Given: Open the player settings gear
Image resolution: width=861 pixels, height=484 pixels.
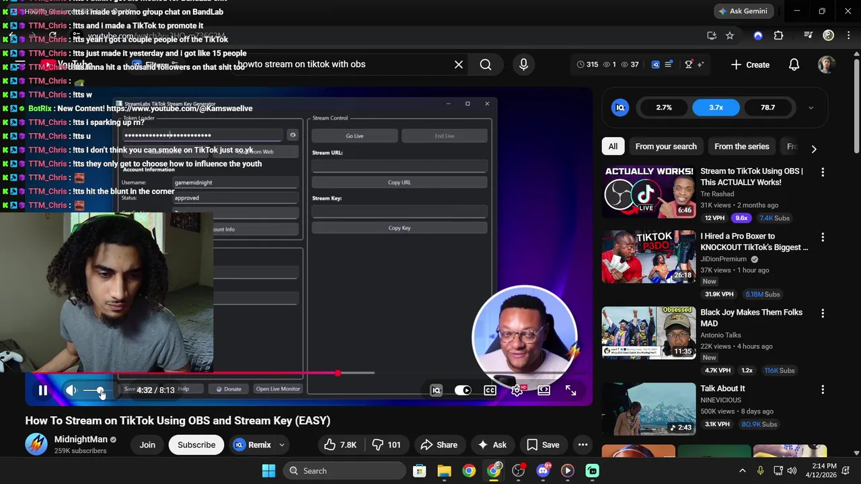Looking at the screenshot, I should tap(517, 390).
